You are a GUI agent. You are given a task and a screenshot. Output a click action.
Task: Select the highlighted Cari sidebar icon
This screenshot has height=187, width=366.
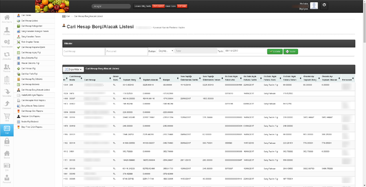[7, 130]
